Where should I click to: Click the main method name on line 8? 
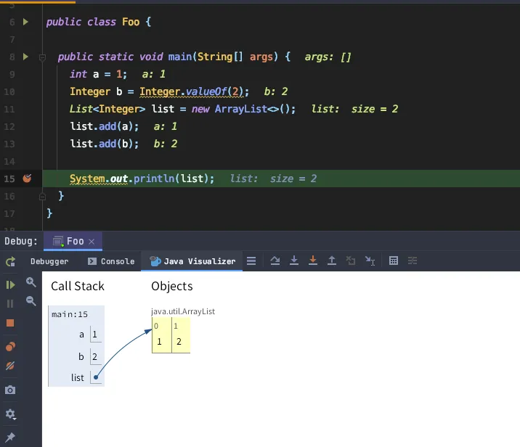point(179,57)
